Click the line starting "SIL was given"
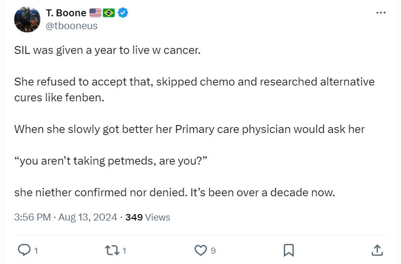 [107, 50]
